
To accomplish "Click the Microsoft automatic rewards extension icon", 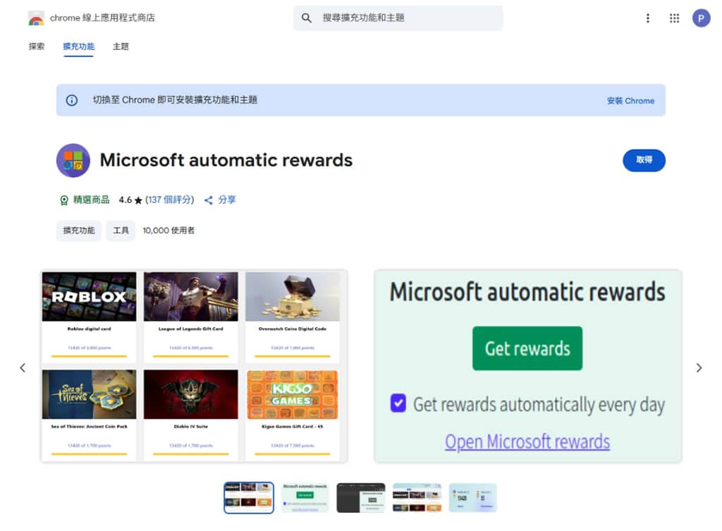I will tap(73, 161).
